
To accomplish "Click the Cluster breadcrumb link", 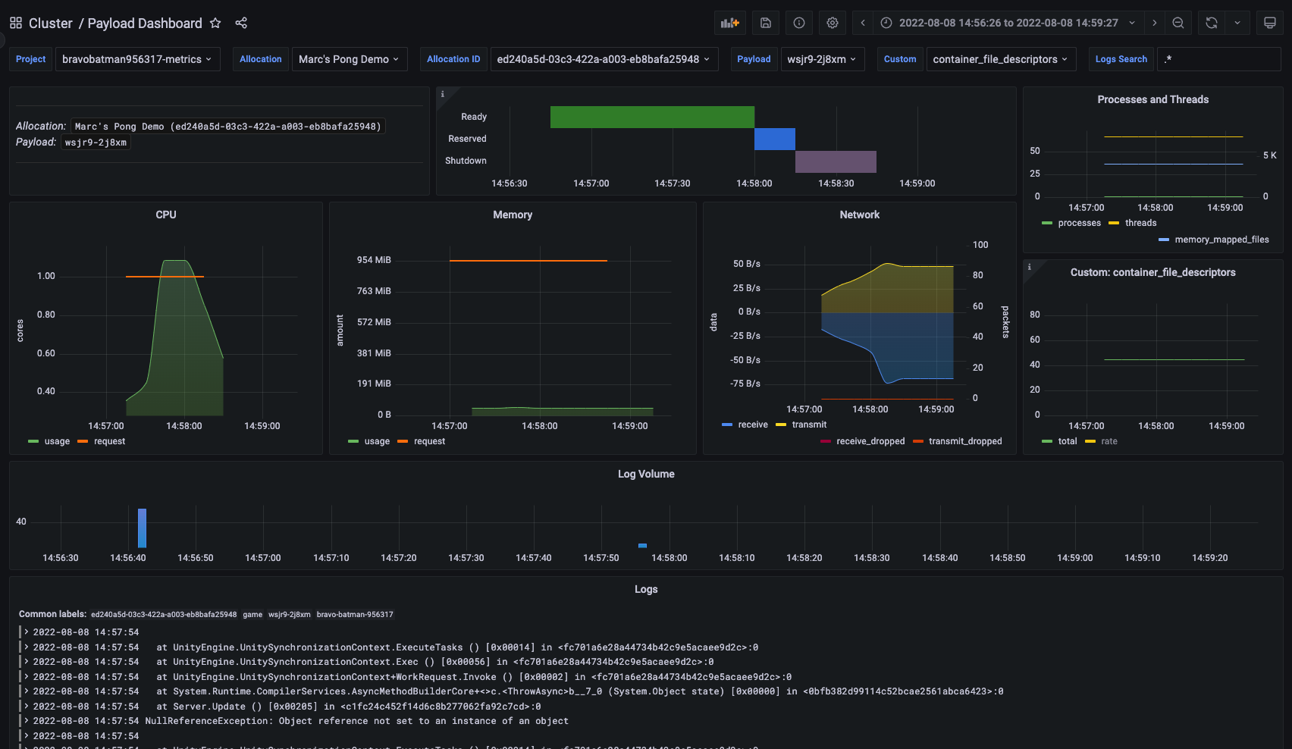I will (x=50, y=24).
